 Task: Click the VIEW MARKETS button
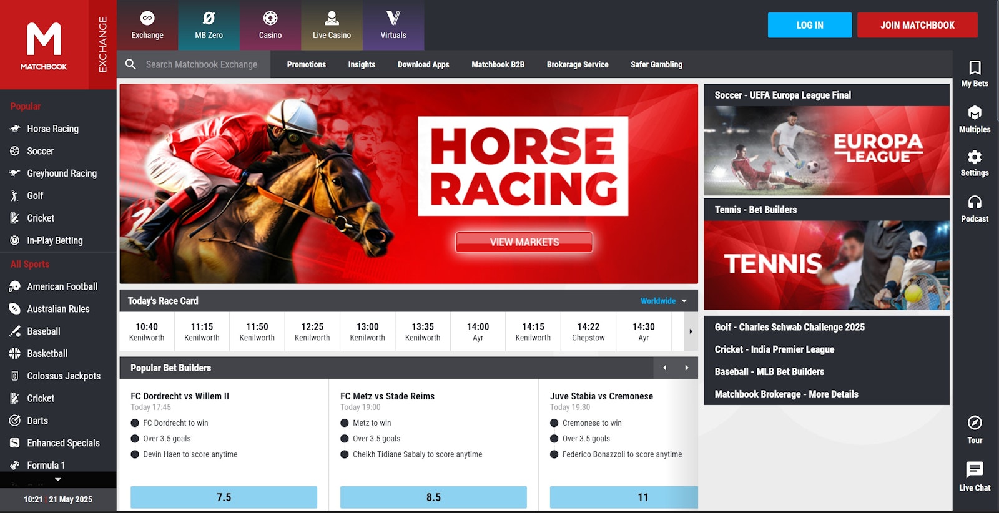tap(524, 242)
